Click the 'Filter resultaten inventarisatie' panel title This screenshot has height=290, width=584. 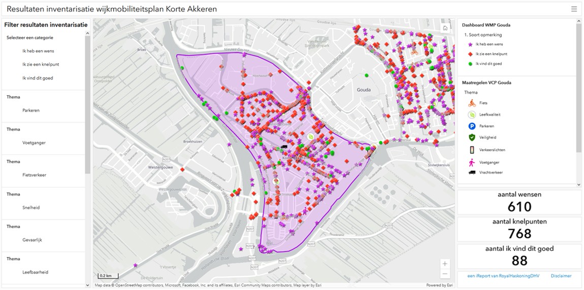coord(46,25)
